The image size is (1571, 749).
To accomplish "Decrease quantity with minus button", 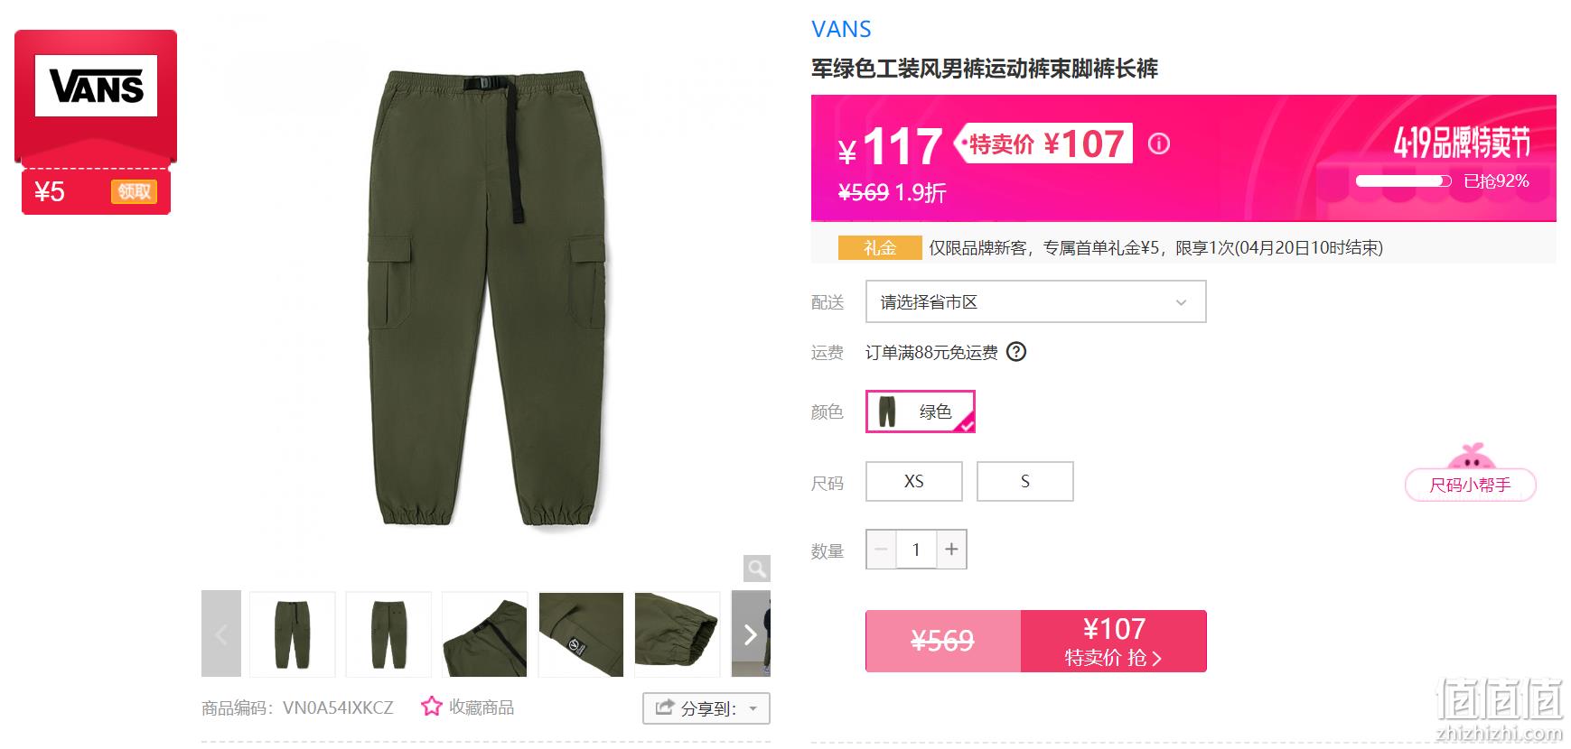I will (882, 550).
